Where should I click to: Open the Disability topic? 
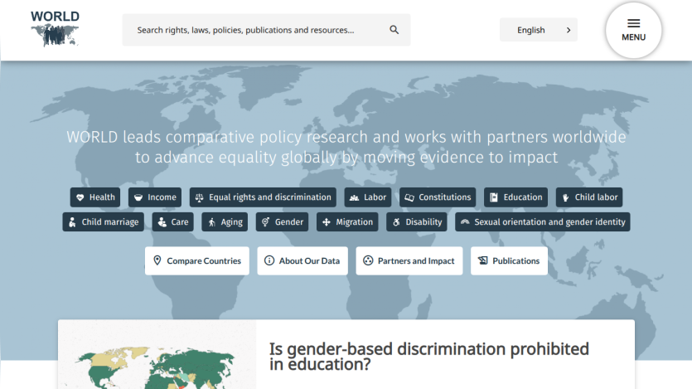pos(417,222)
